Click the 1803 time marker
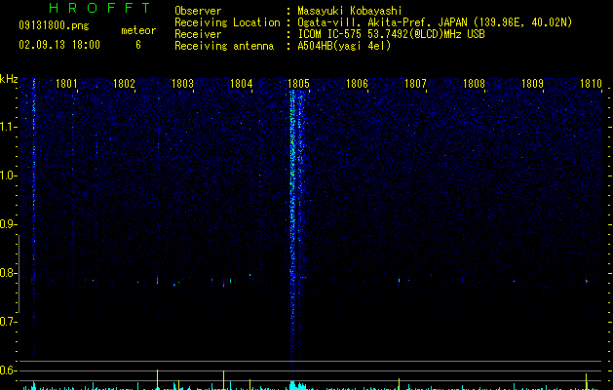This screenshot has height=390, width=613. (x=182, y=84)
